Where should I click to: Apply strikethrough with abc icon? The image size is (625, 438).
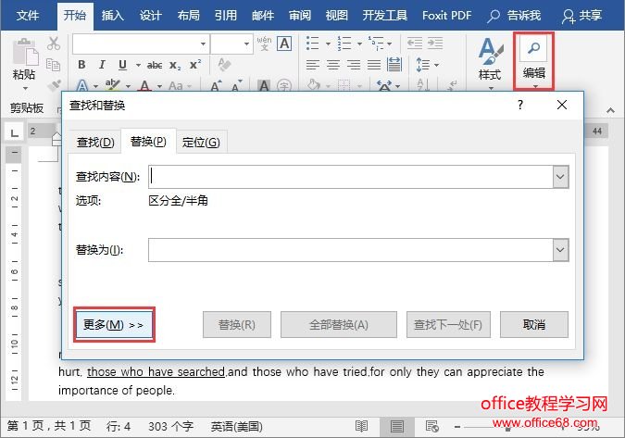155,65
